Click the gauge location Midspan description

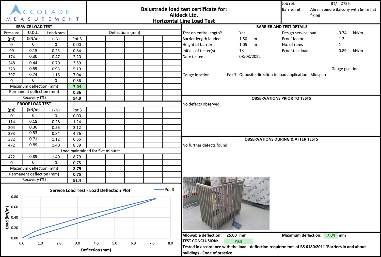pos(282,75)
